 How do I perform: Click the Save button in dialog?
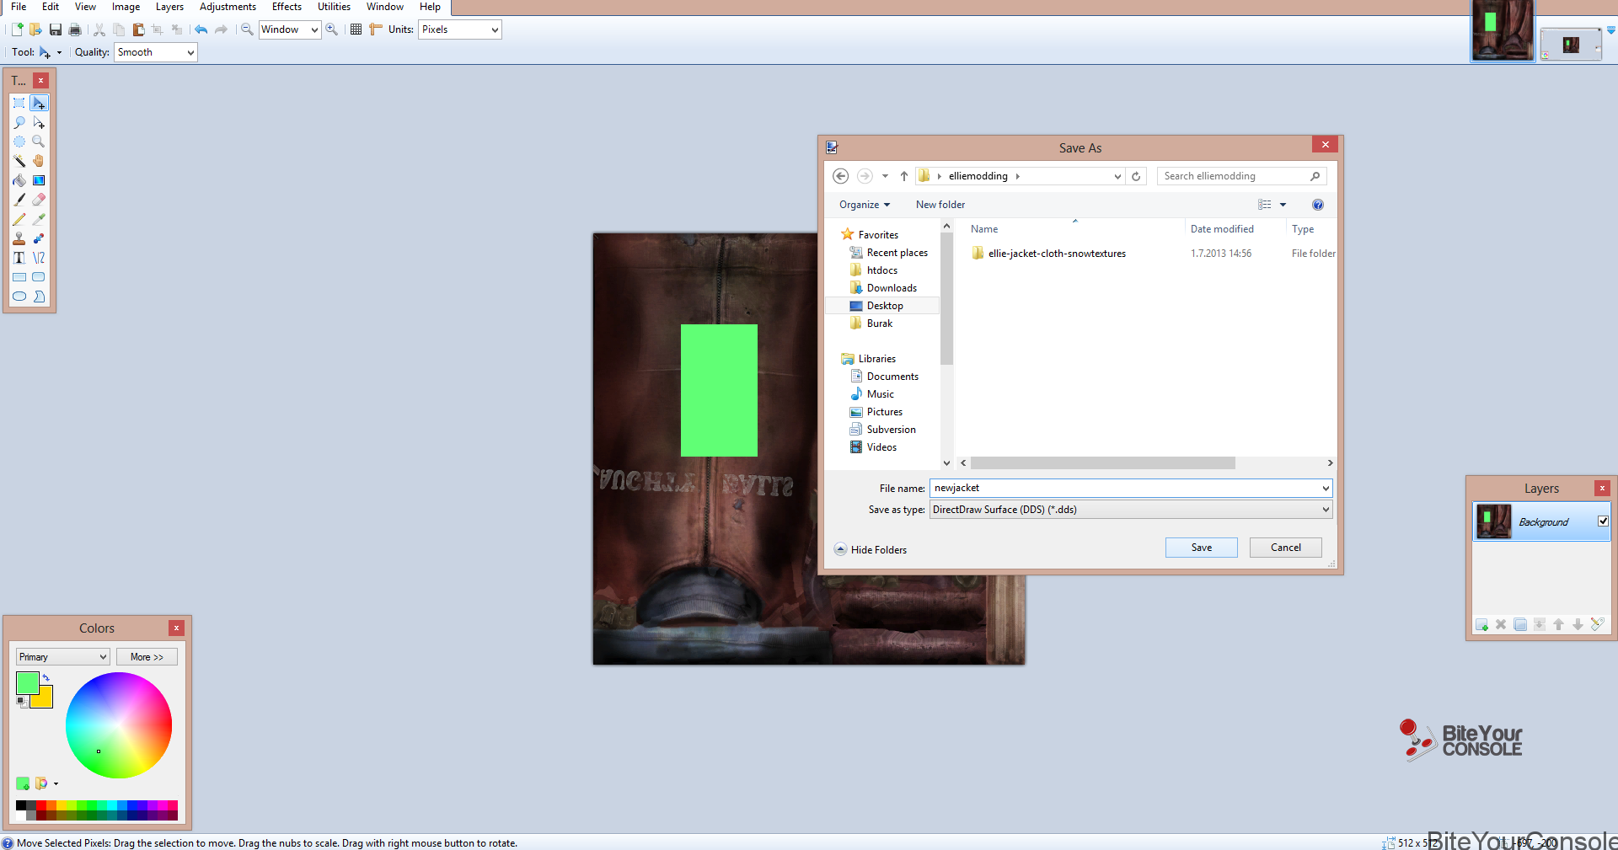(x=1202, y=548)
